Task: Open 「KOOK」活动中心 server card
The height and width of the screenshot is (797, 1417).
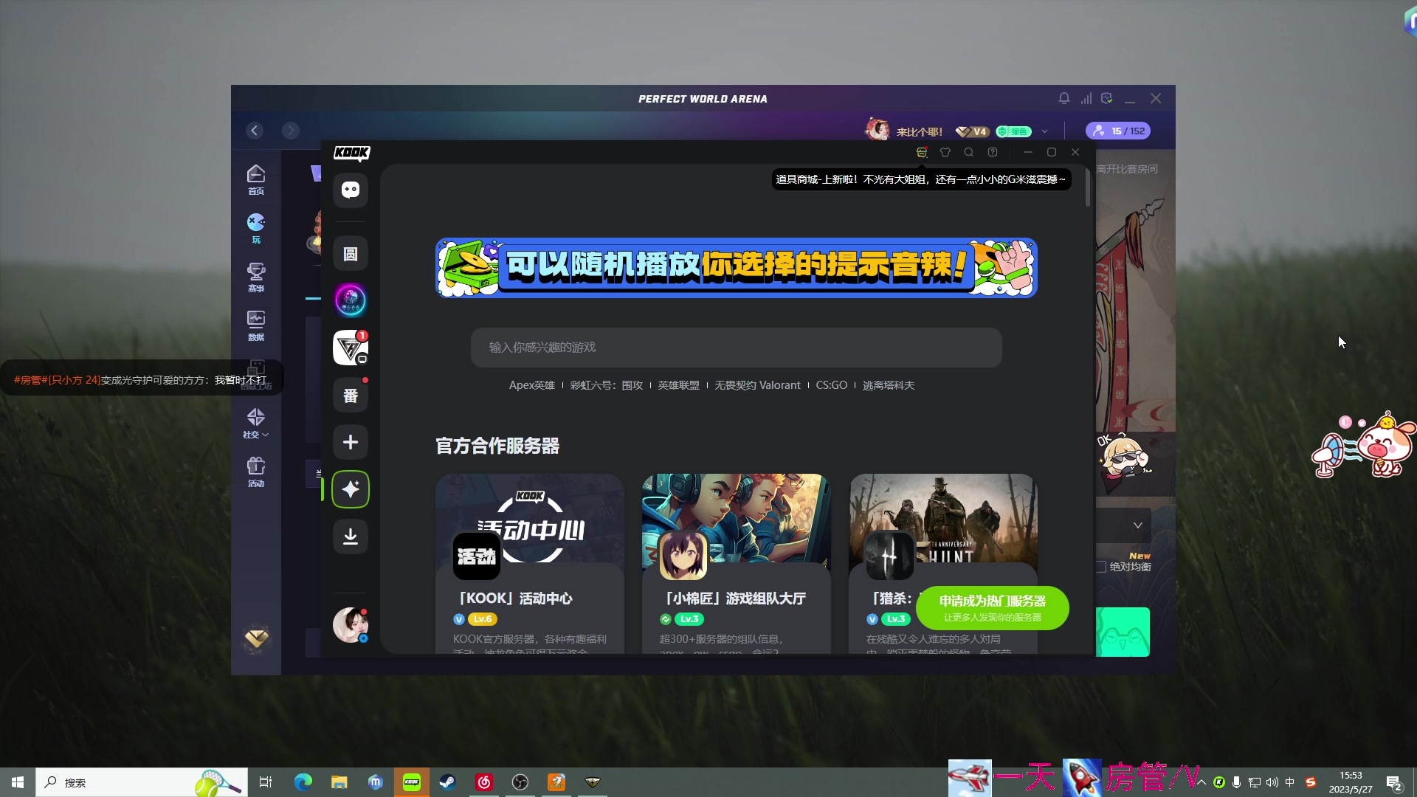Action: pos(530,564)
